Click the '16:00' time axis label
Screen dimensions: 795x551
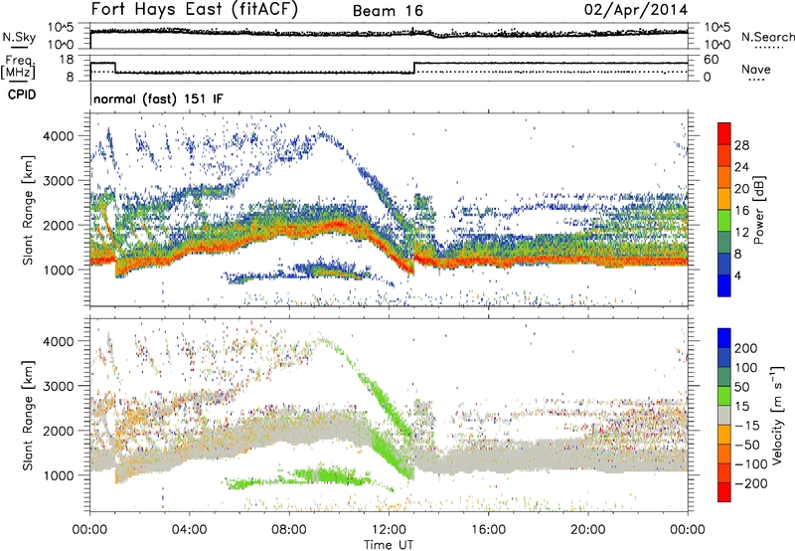tap(488, 530)
